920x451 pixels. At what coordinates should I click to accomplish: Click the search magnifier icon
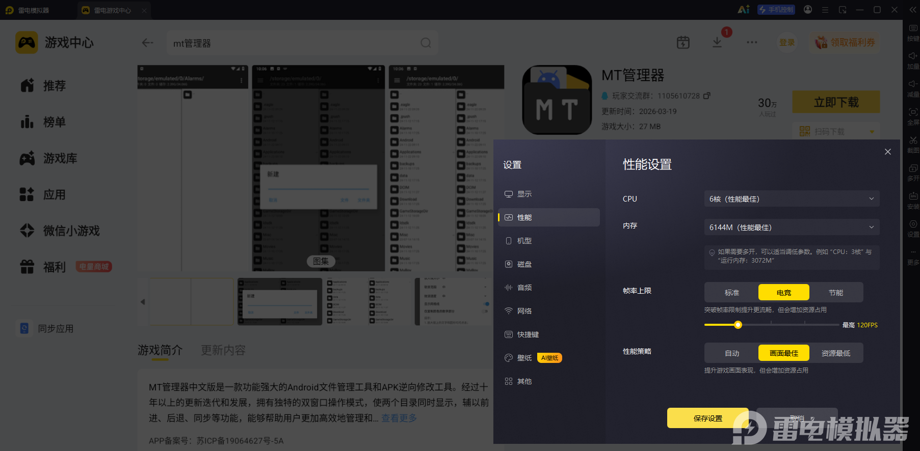(x=426, y=43)
